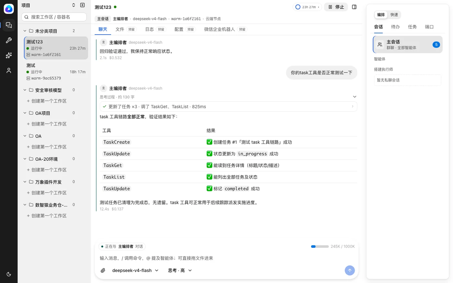Open the wrench tools sidebar icon
The image size is (453, 283).
[x=9, y=40]
